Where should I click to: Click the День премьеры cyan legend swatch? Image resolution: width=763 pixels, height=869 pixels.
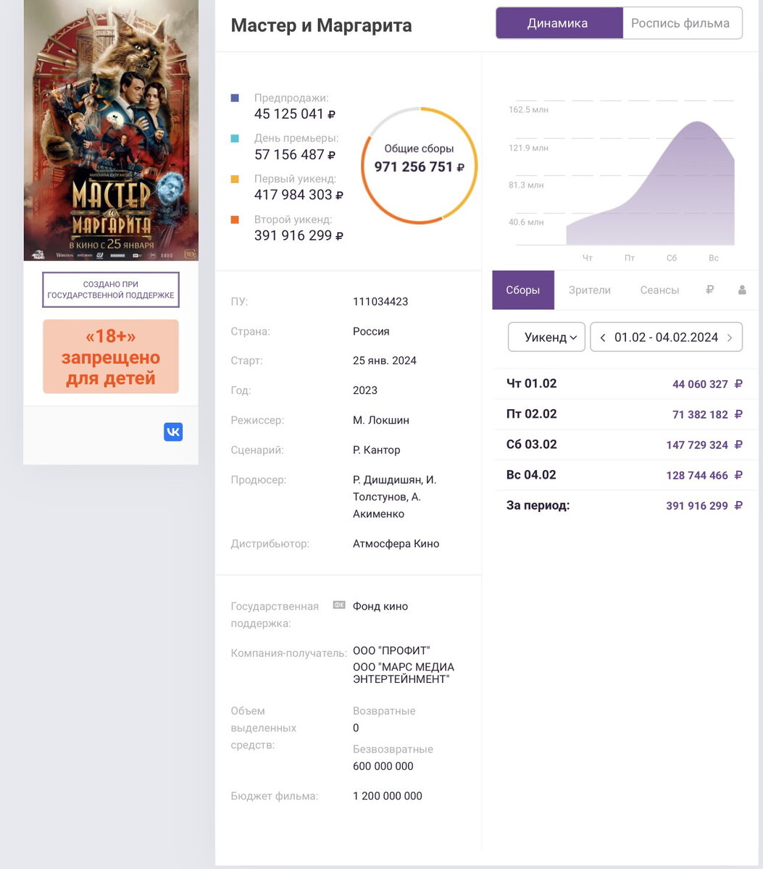(235, 138)
